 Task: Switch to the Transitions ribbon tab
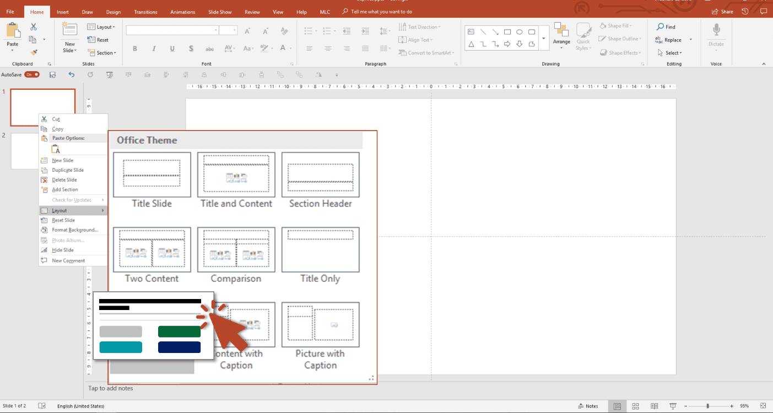(145, 11)
